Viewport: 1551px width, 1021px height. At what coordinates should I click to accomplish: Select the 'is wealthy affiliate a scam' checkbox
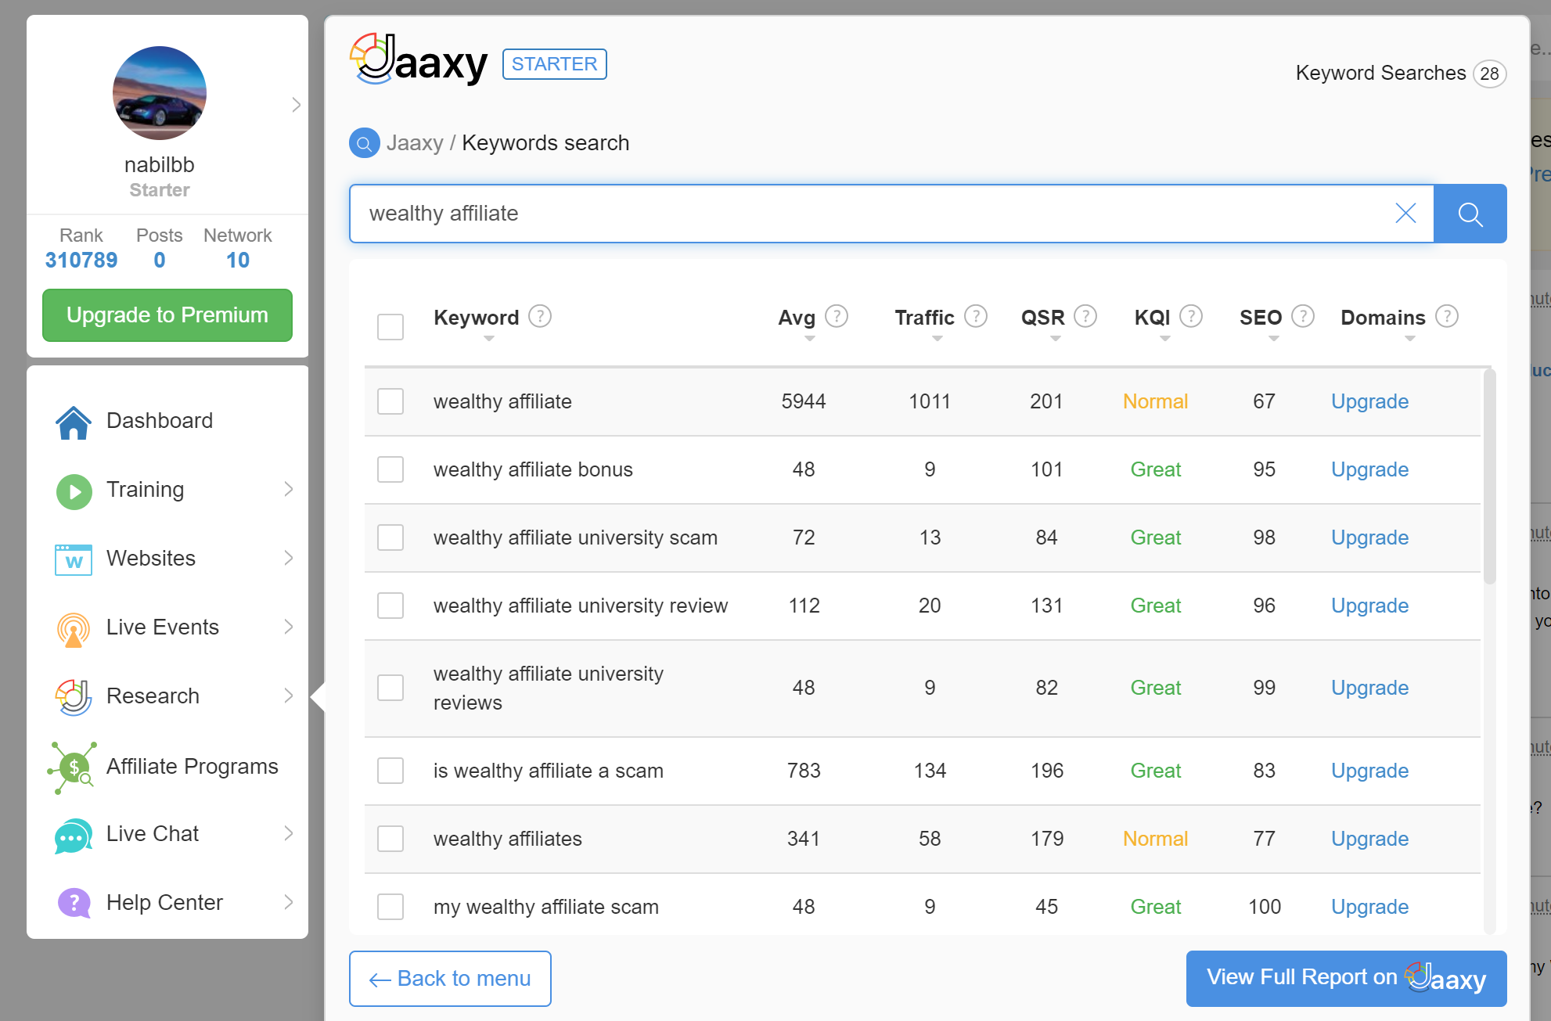(x=390, y=771)
